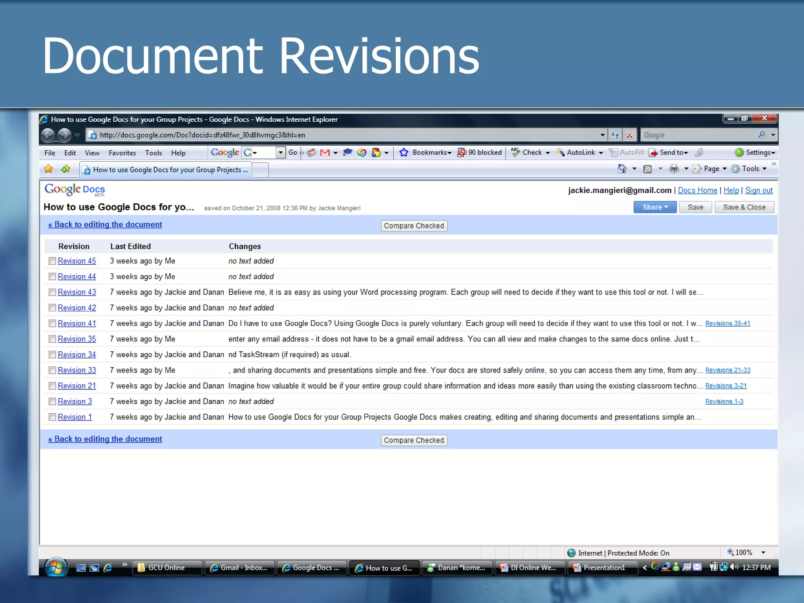This screenshot has height=603, width=804.
Task: Check the Revision 45 checkbox
Action: (52, 261)
